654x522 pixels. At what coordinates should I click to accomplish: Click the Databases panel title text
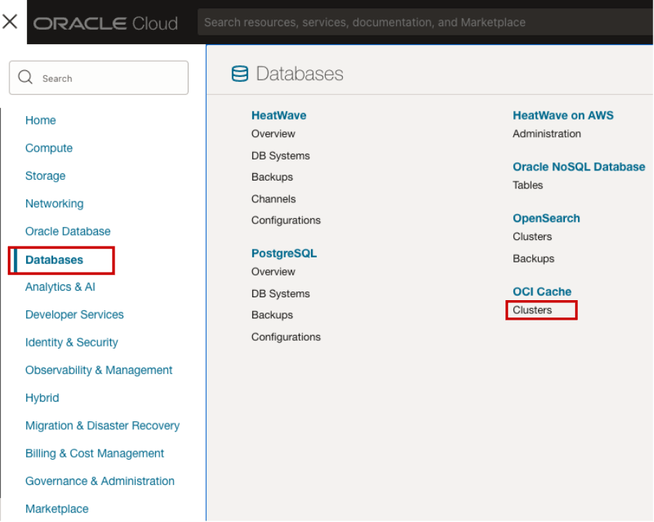(299, 74)
